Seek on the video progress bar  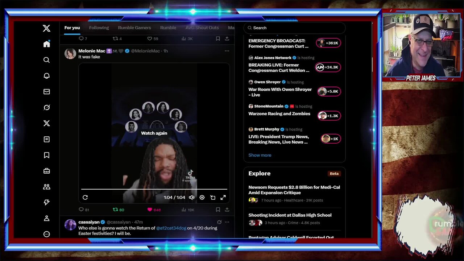click(154, 189)
